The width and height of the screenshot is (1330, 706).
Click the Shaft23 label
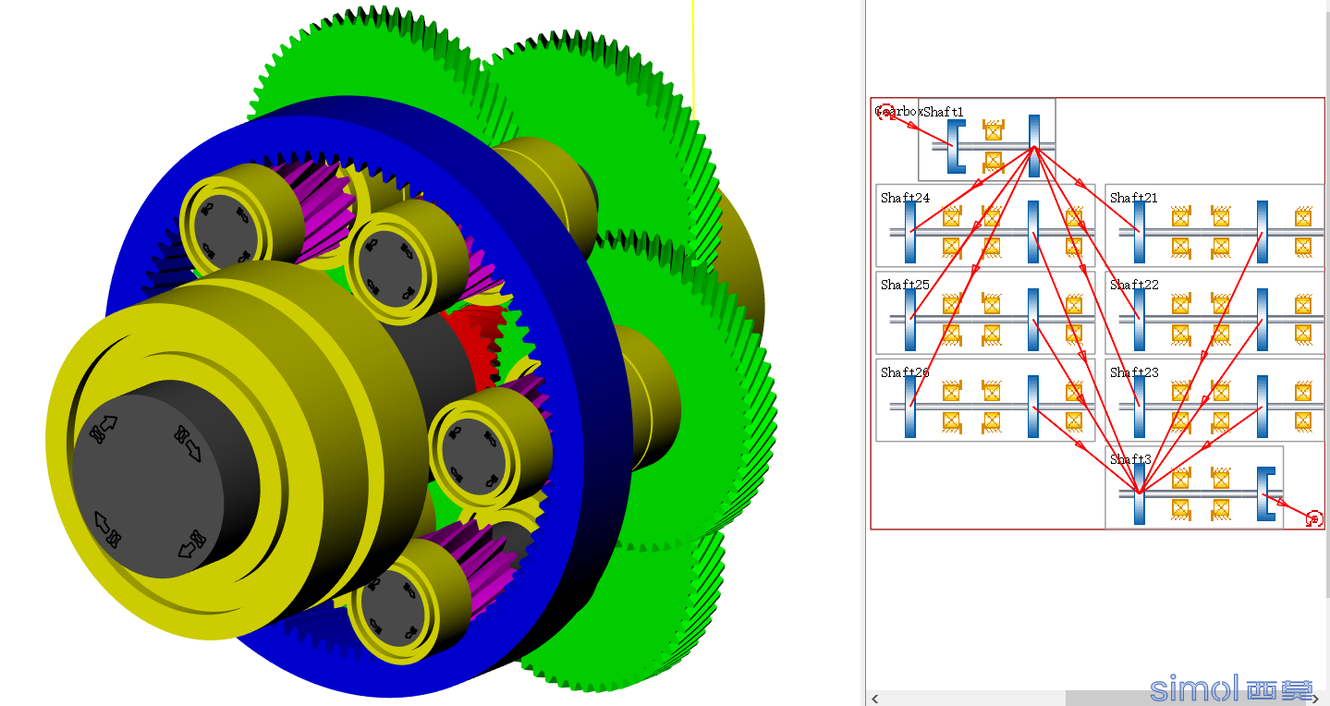(1134, 372)
